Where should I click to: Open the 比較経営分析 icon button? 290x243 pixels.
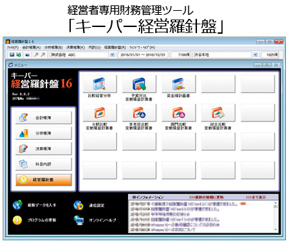click(100, 84)
